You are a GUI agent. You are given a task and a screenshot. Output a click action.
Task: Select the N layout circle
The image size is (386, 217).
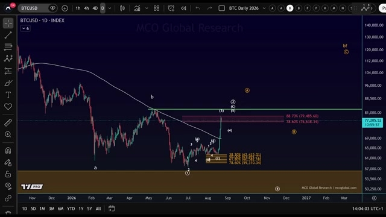click(343, 8)
